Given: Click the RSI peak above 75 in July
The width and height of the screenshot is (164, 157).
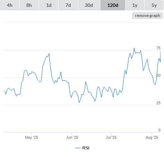Looking at the screenshot, I should [x=134, y=48].
